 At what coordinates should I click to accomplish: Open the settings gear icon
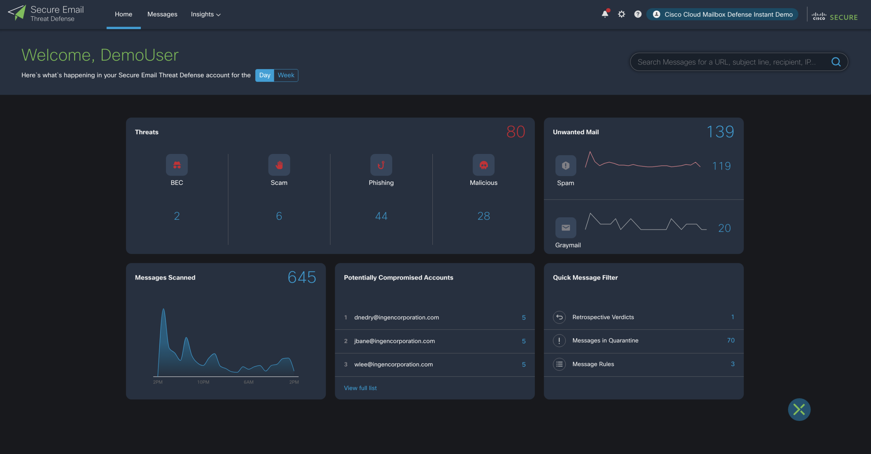pos(622,14)
